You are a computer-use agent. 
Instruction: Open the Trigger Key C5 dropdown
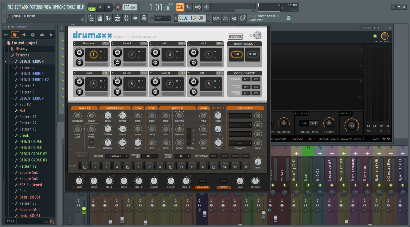tap(150, 156)
